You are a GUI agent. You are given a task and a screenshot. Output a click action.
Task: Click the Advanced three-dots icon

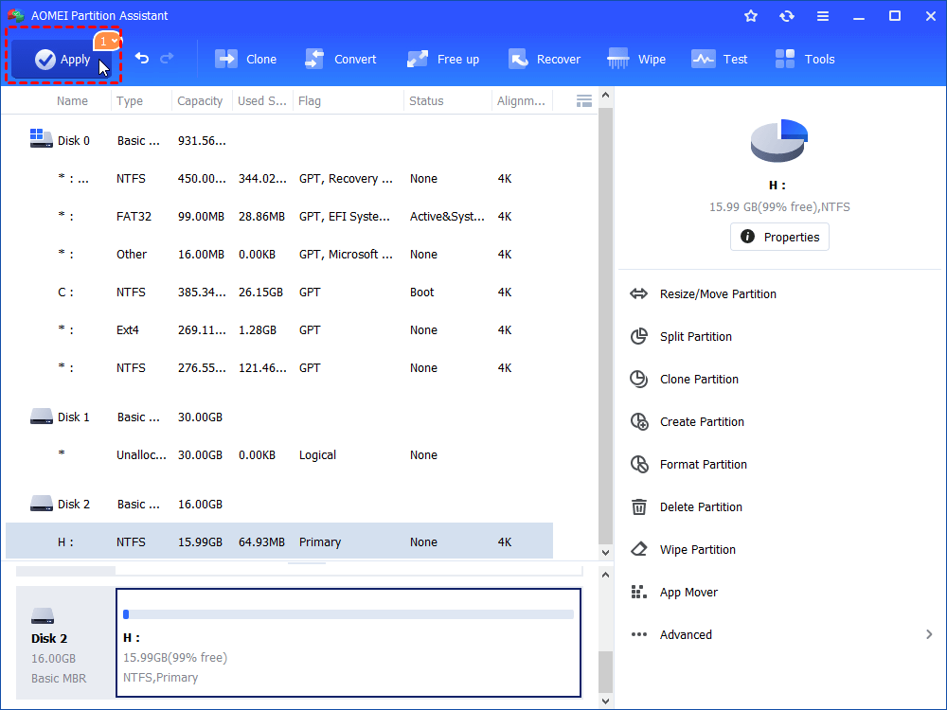pyautogui.click(x=638, y=634)
